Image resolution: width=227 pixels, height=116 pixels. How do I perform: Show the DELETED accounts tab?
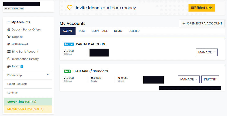[134, 31]
